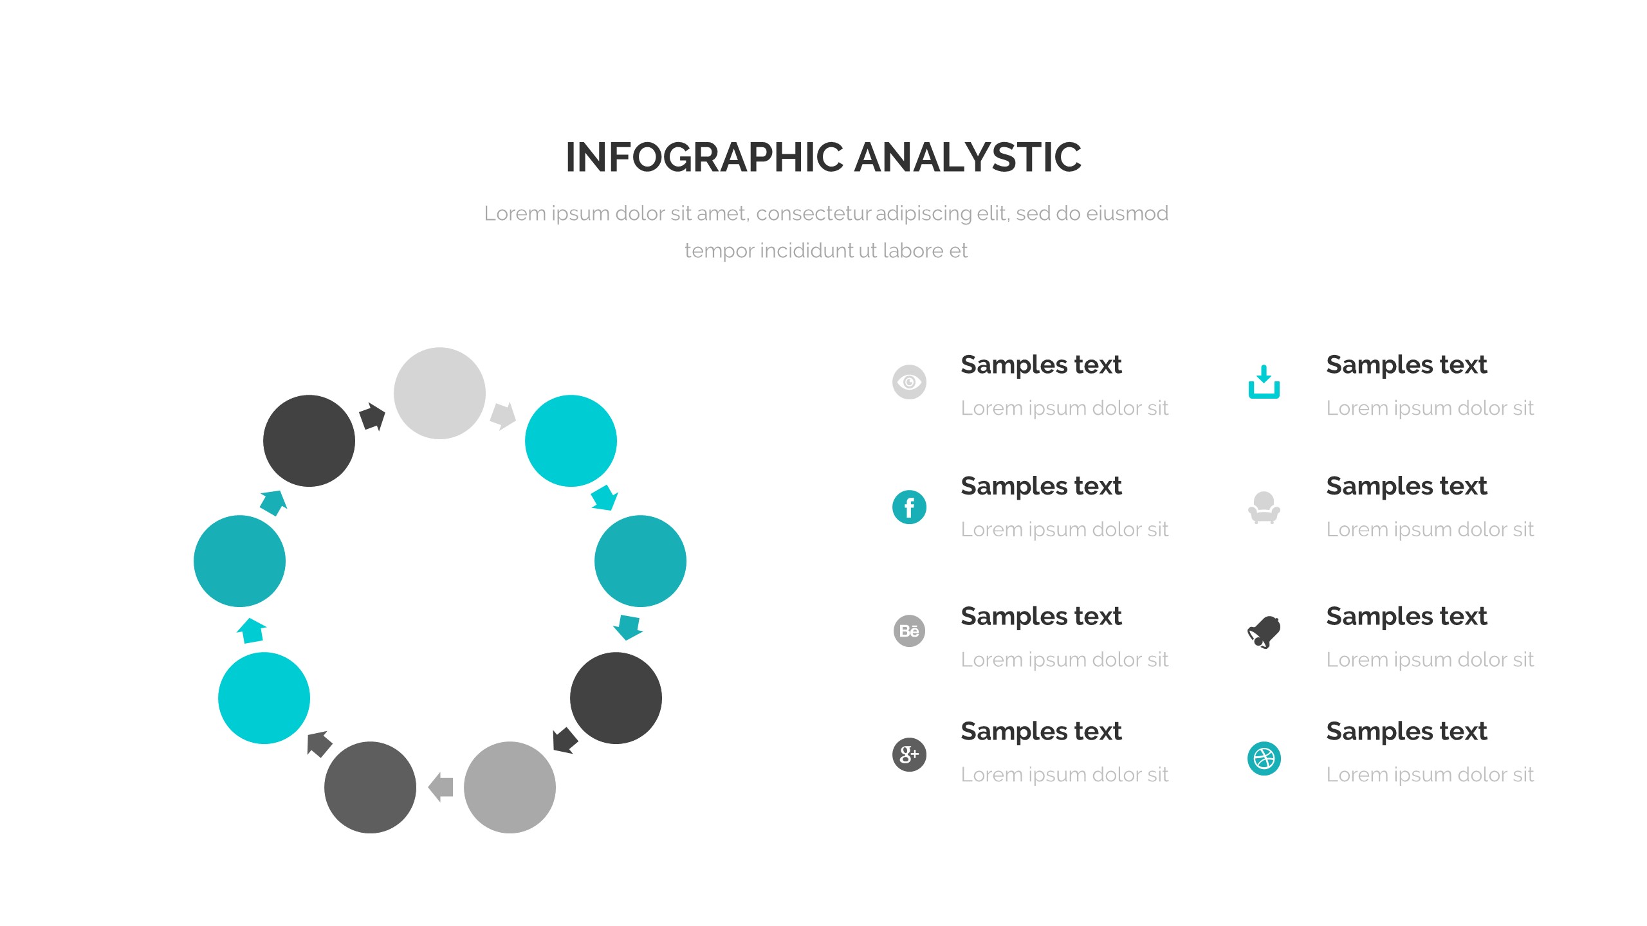Select the light gray circle at top of ring
The height and width of the screenshot is (926, 1647).
point(439,394)
